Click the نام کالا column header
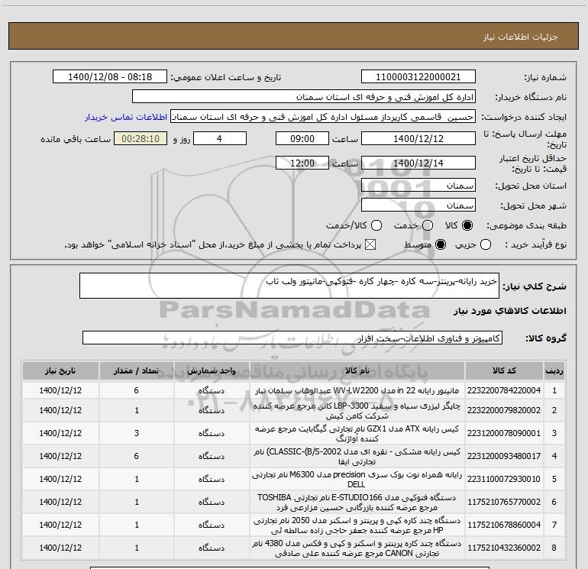Screen dimensions: 588x569 (357, 370)
